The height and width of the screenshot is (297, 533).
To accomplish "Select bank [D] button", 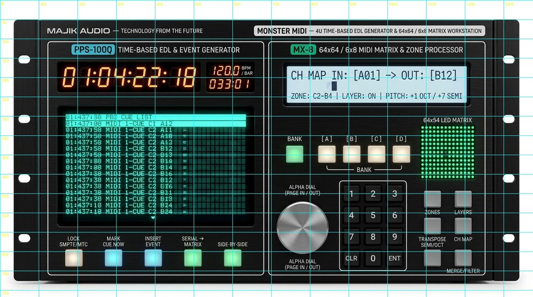I will pyautogui.click(x=401, y=154).
